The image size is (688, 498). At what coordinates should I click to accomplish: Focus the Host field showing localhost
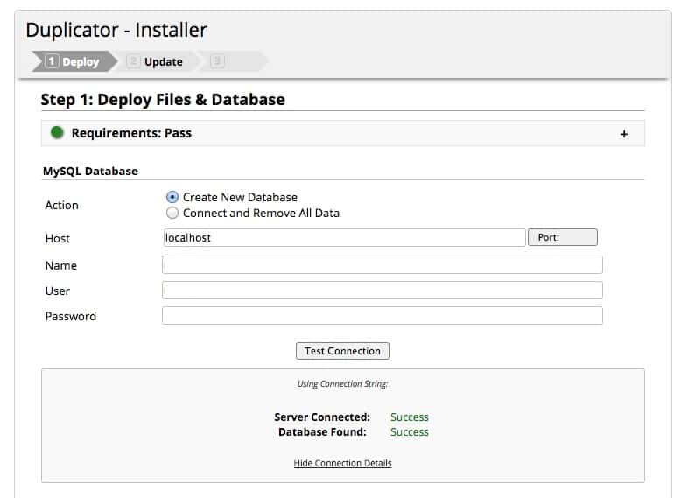point(344,237)
